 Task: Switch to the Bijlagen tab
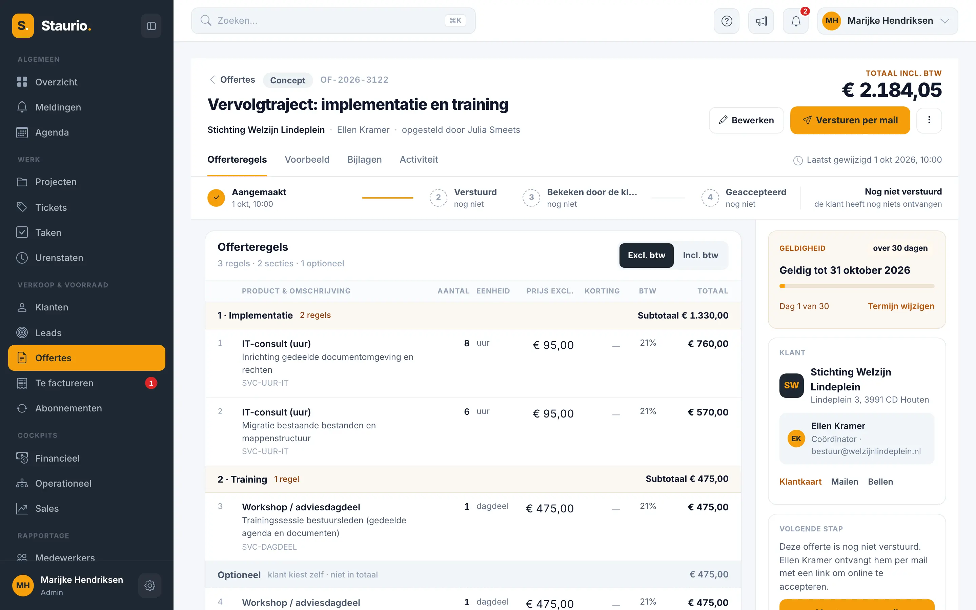364,159
